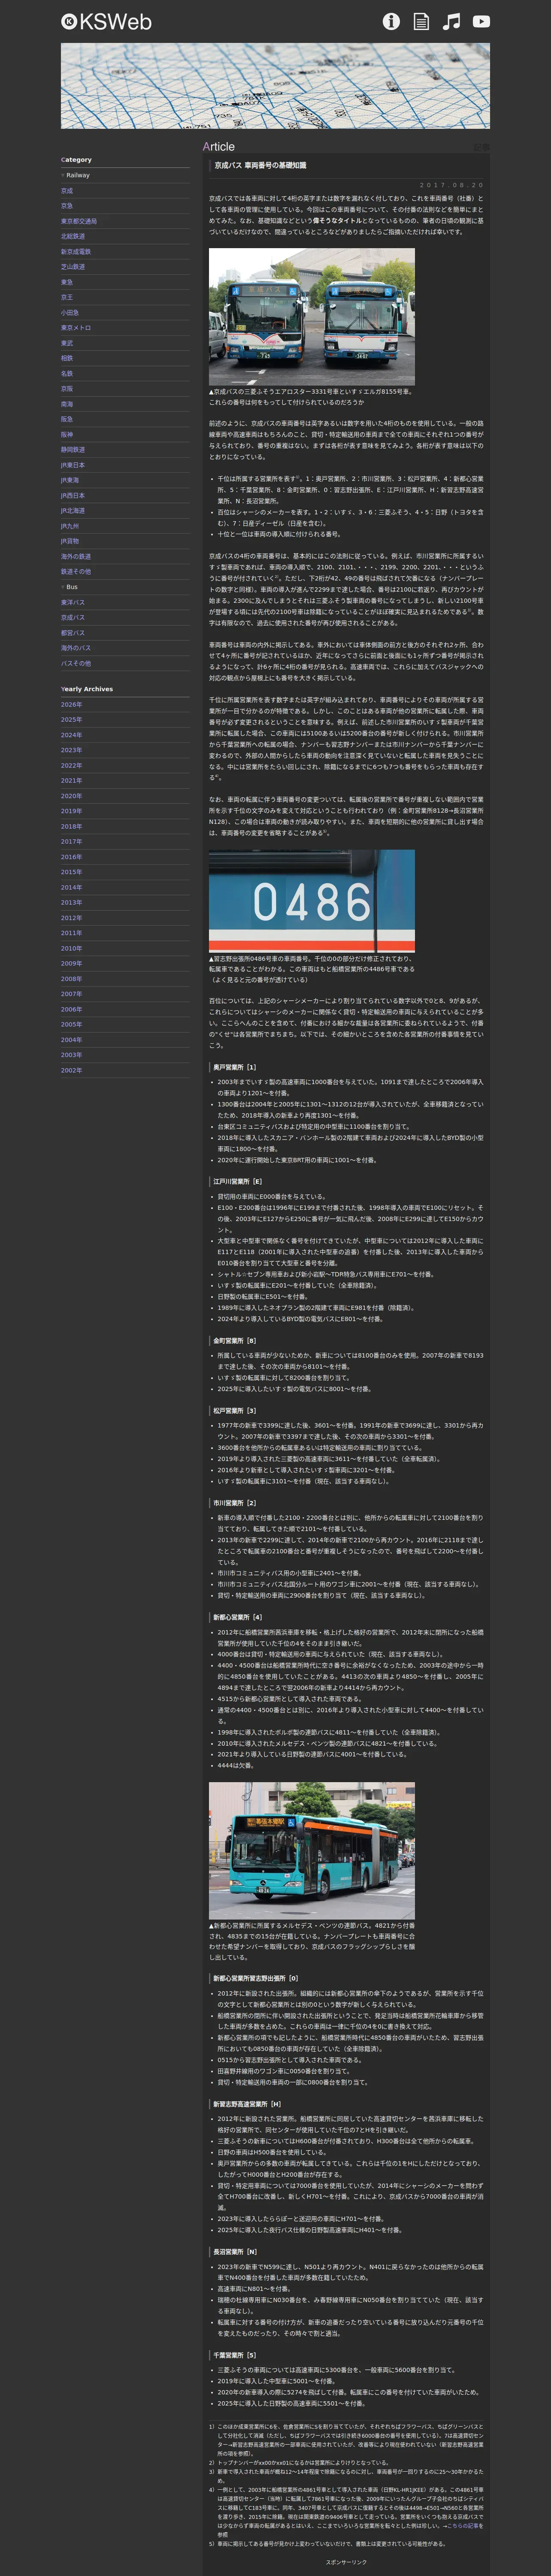Open the 0486 vehicle number photo
551x2576 pixels.
(311, 901)
